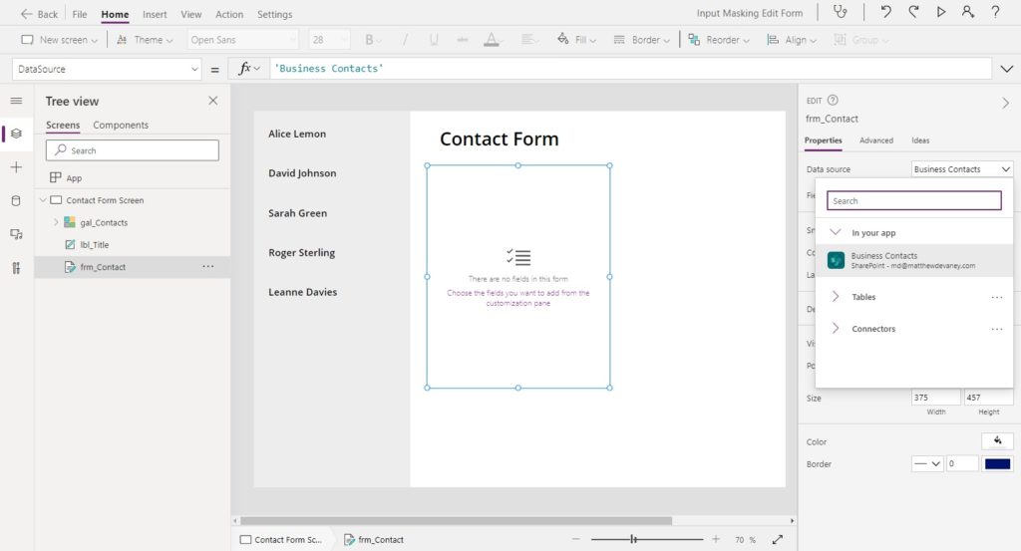Click the Undo icon

(885, 12)
